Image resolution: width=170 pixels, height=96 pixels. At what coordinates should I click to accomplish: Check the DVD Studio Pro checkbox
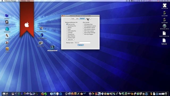67,31
